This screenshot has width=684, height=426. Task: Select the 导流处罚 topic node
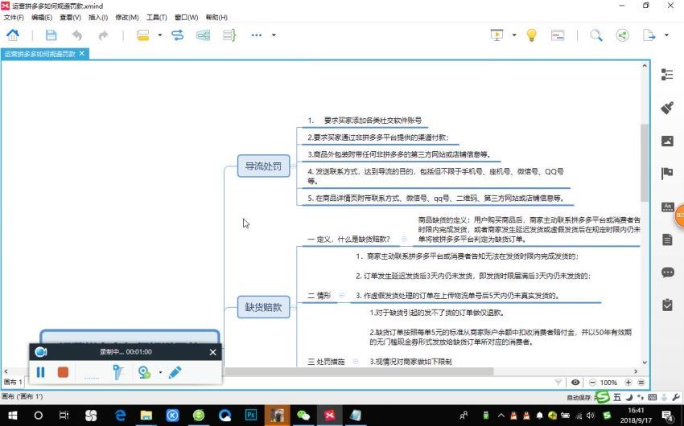(x=263, y=166)
